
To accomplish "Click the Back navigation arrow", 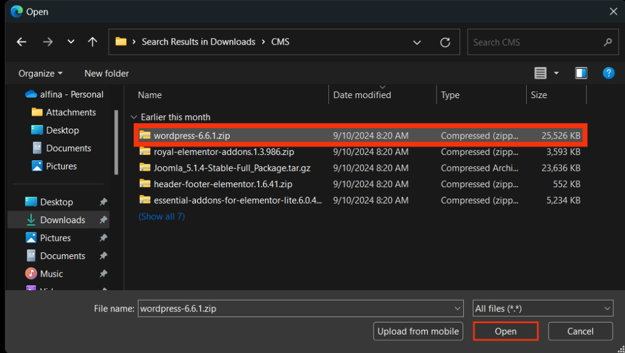I will click(x=21, y=42).
